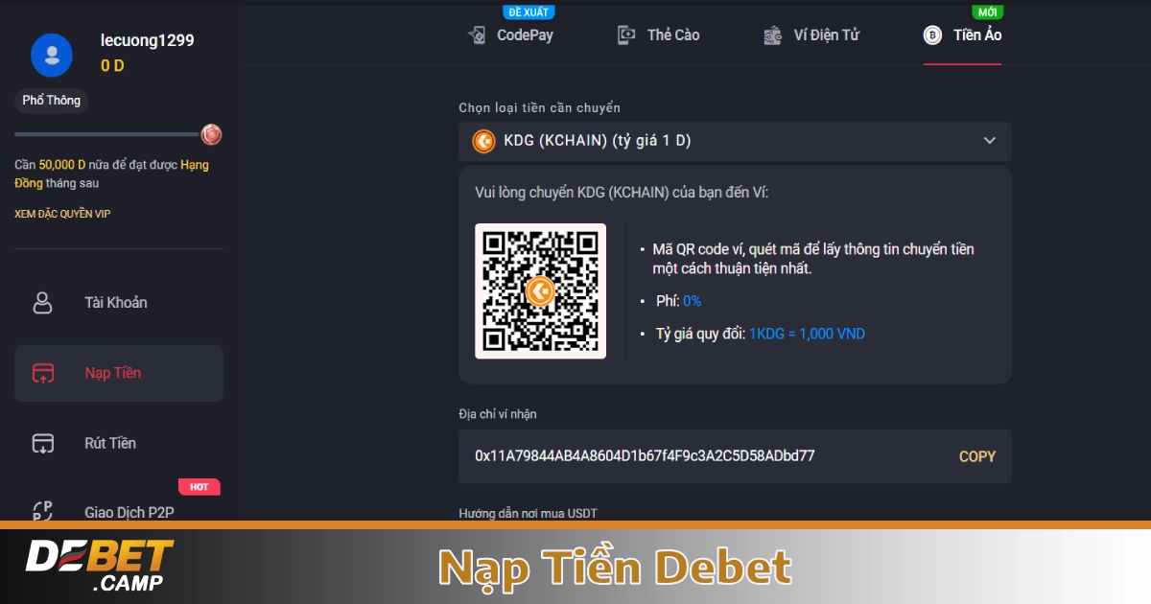Screen dimensions: 1151x604
Task: Click the Thẻ Cào card icon
Action: (x=626, y=35)
